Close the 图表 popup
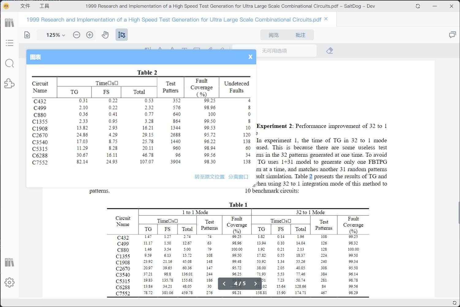The height and width of the screenshot is (307, 460). 250,57
